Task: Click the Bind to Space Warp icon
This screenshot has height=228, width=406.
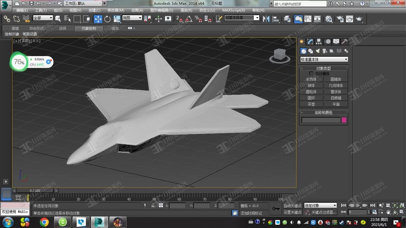Action: point(26,19)
